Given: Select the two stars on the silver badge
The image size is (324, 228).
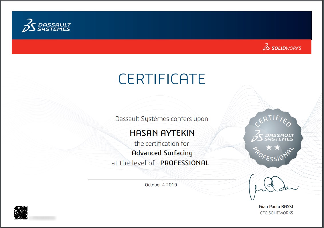Looking at the screenshot, I should coord(272,147).
